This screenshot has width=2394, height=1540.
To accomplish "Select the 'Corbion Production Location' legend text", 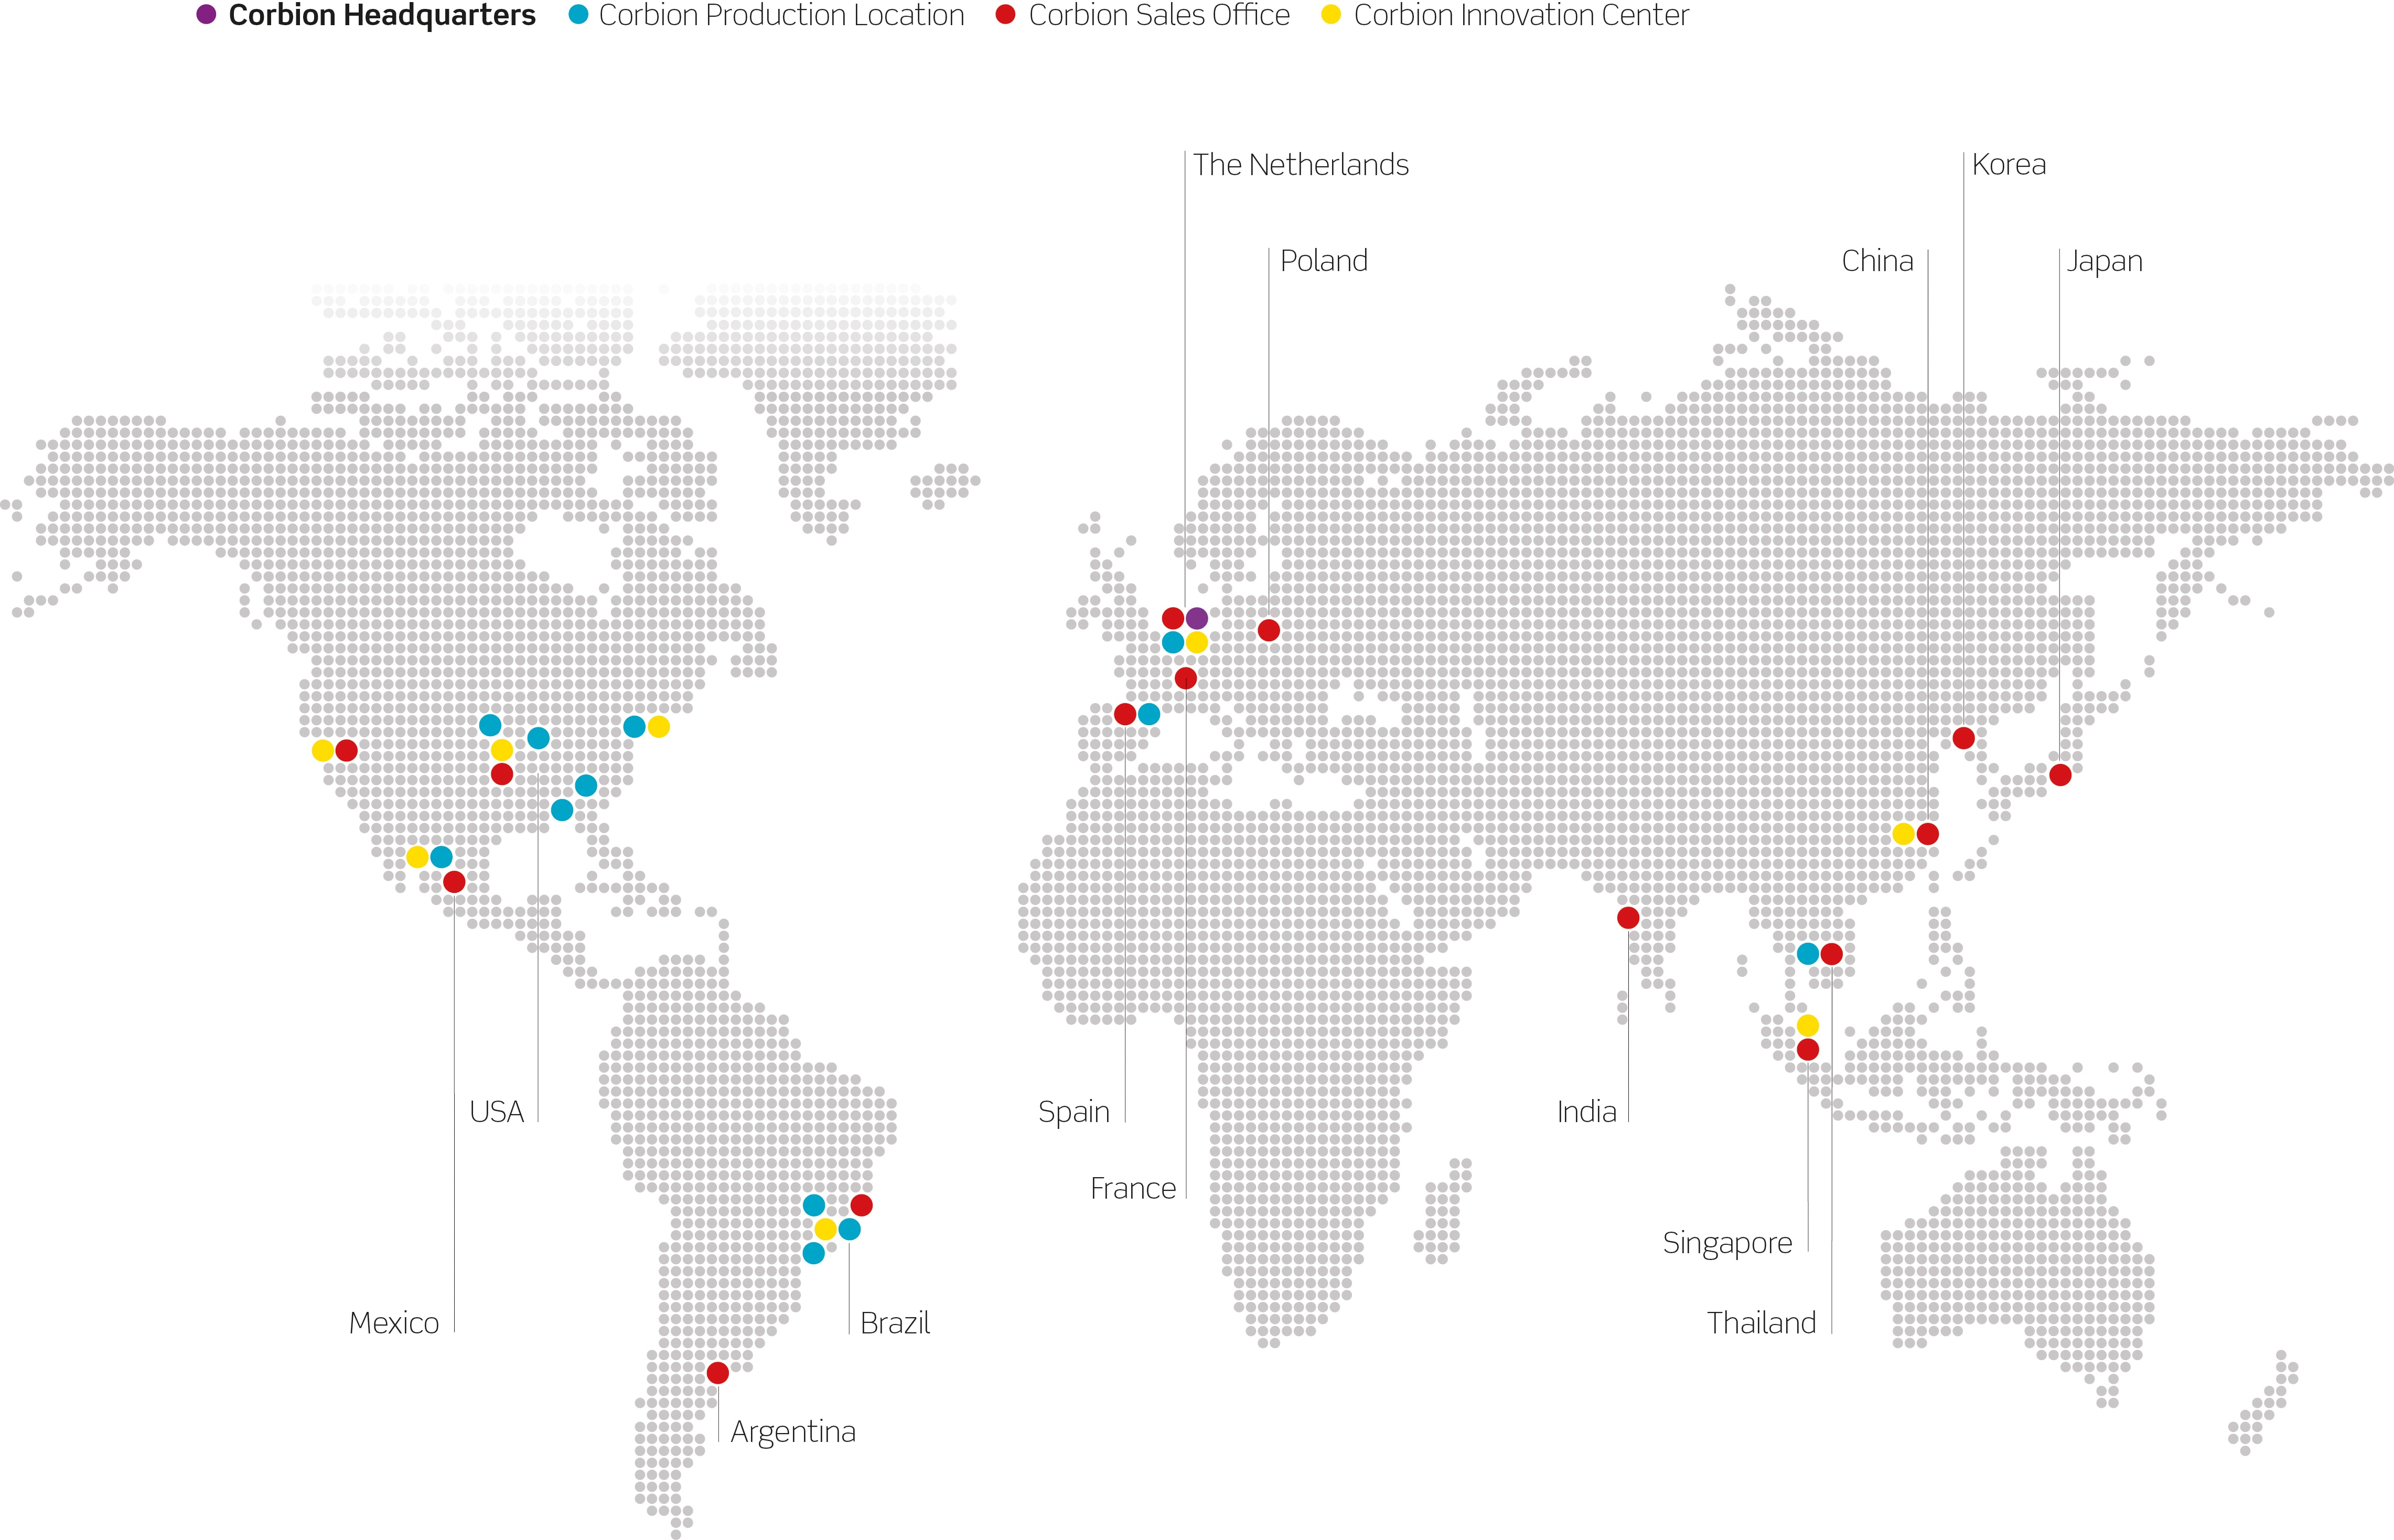I will click(x=781, y=15).
